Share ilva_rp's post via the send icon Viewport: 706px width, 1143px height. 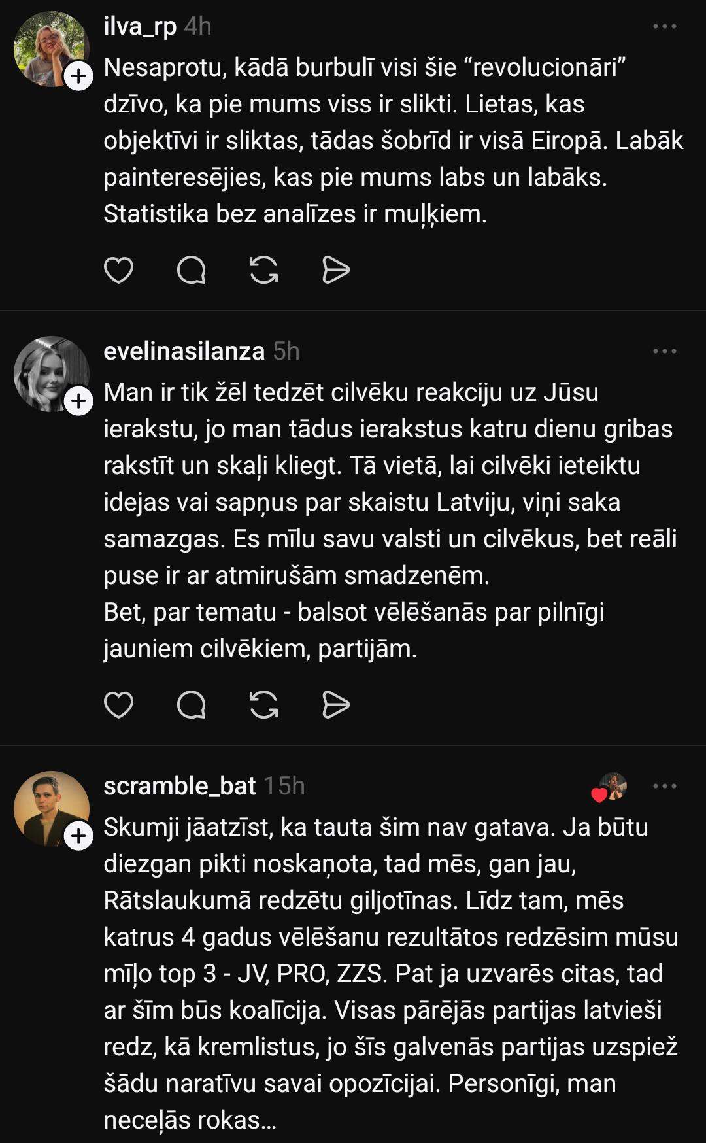click(x=336, y=270)
